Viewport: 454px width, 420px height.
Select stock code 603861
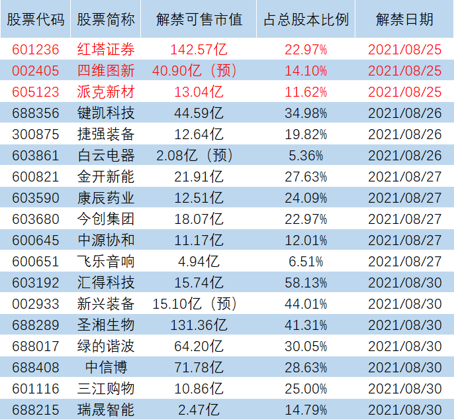[35, 156]
